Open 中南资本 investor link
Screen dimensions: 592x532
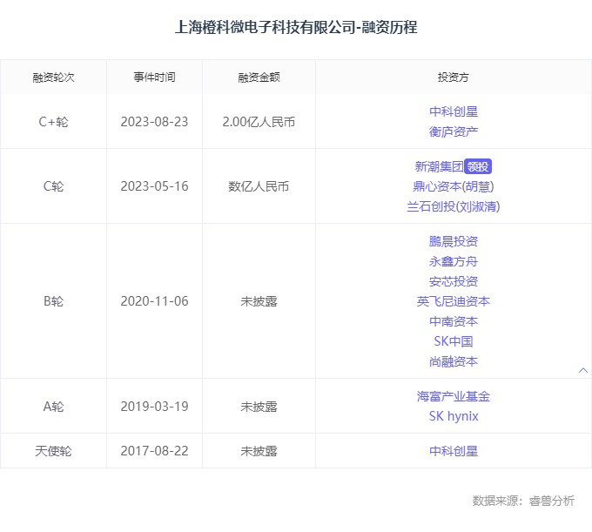(453, 321)
